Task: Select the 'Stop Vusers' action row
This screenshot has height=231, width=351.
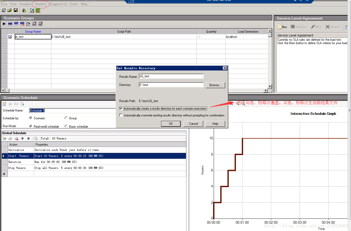Action: 94,168
